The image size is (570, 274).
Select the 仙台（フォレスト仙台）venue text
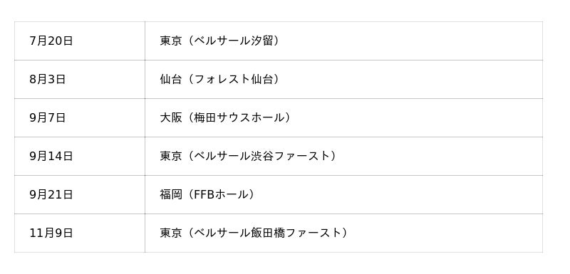220,80
